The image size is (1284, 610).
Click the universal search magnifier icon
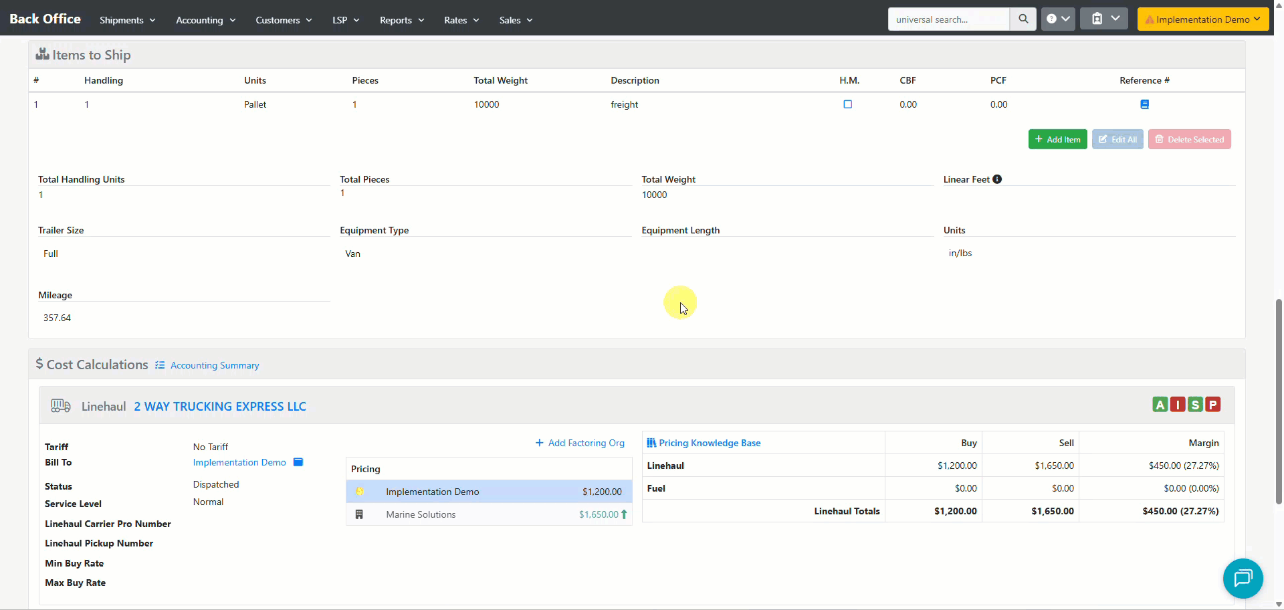pos(1023,19)
